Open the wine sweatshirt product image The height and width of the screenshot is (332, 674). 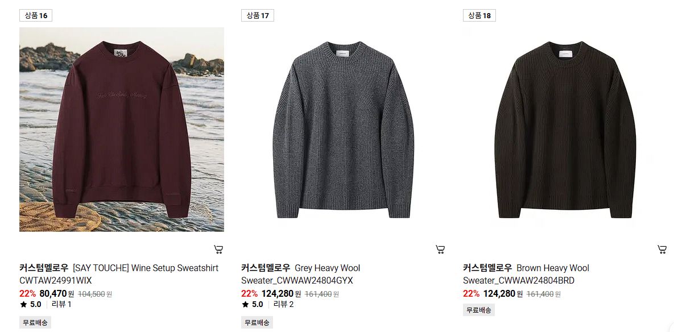coord(122,129)
